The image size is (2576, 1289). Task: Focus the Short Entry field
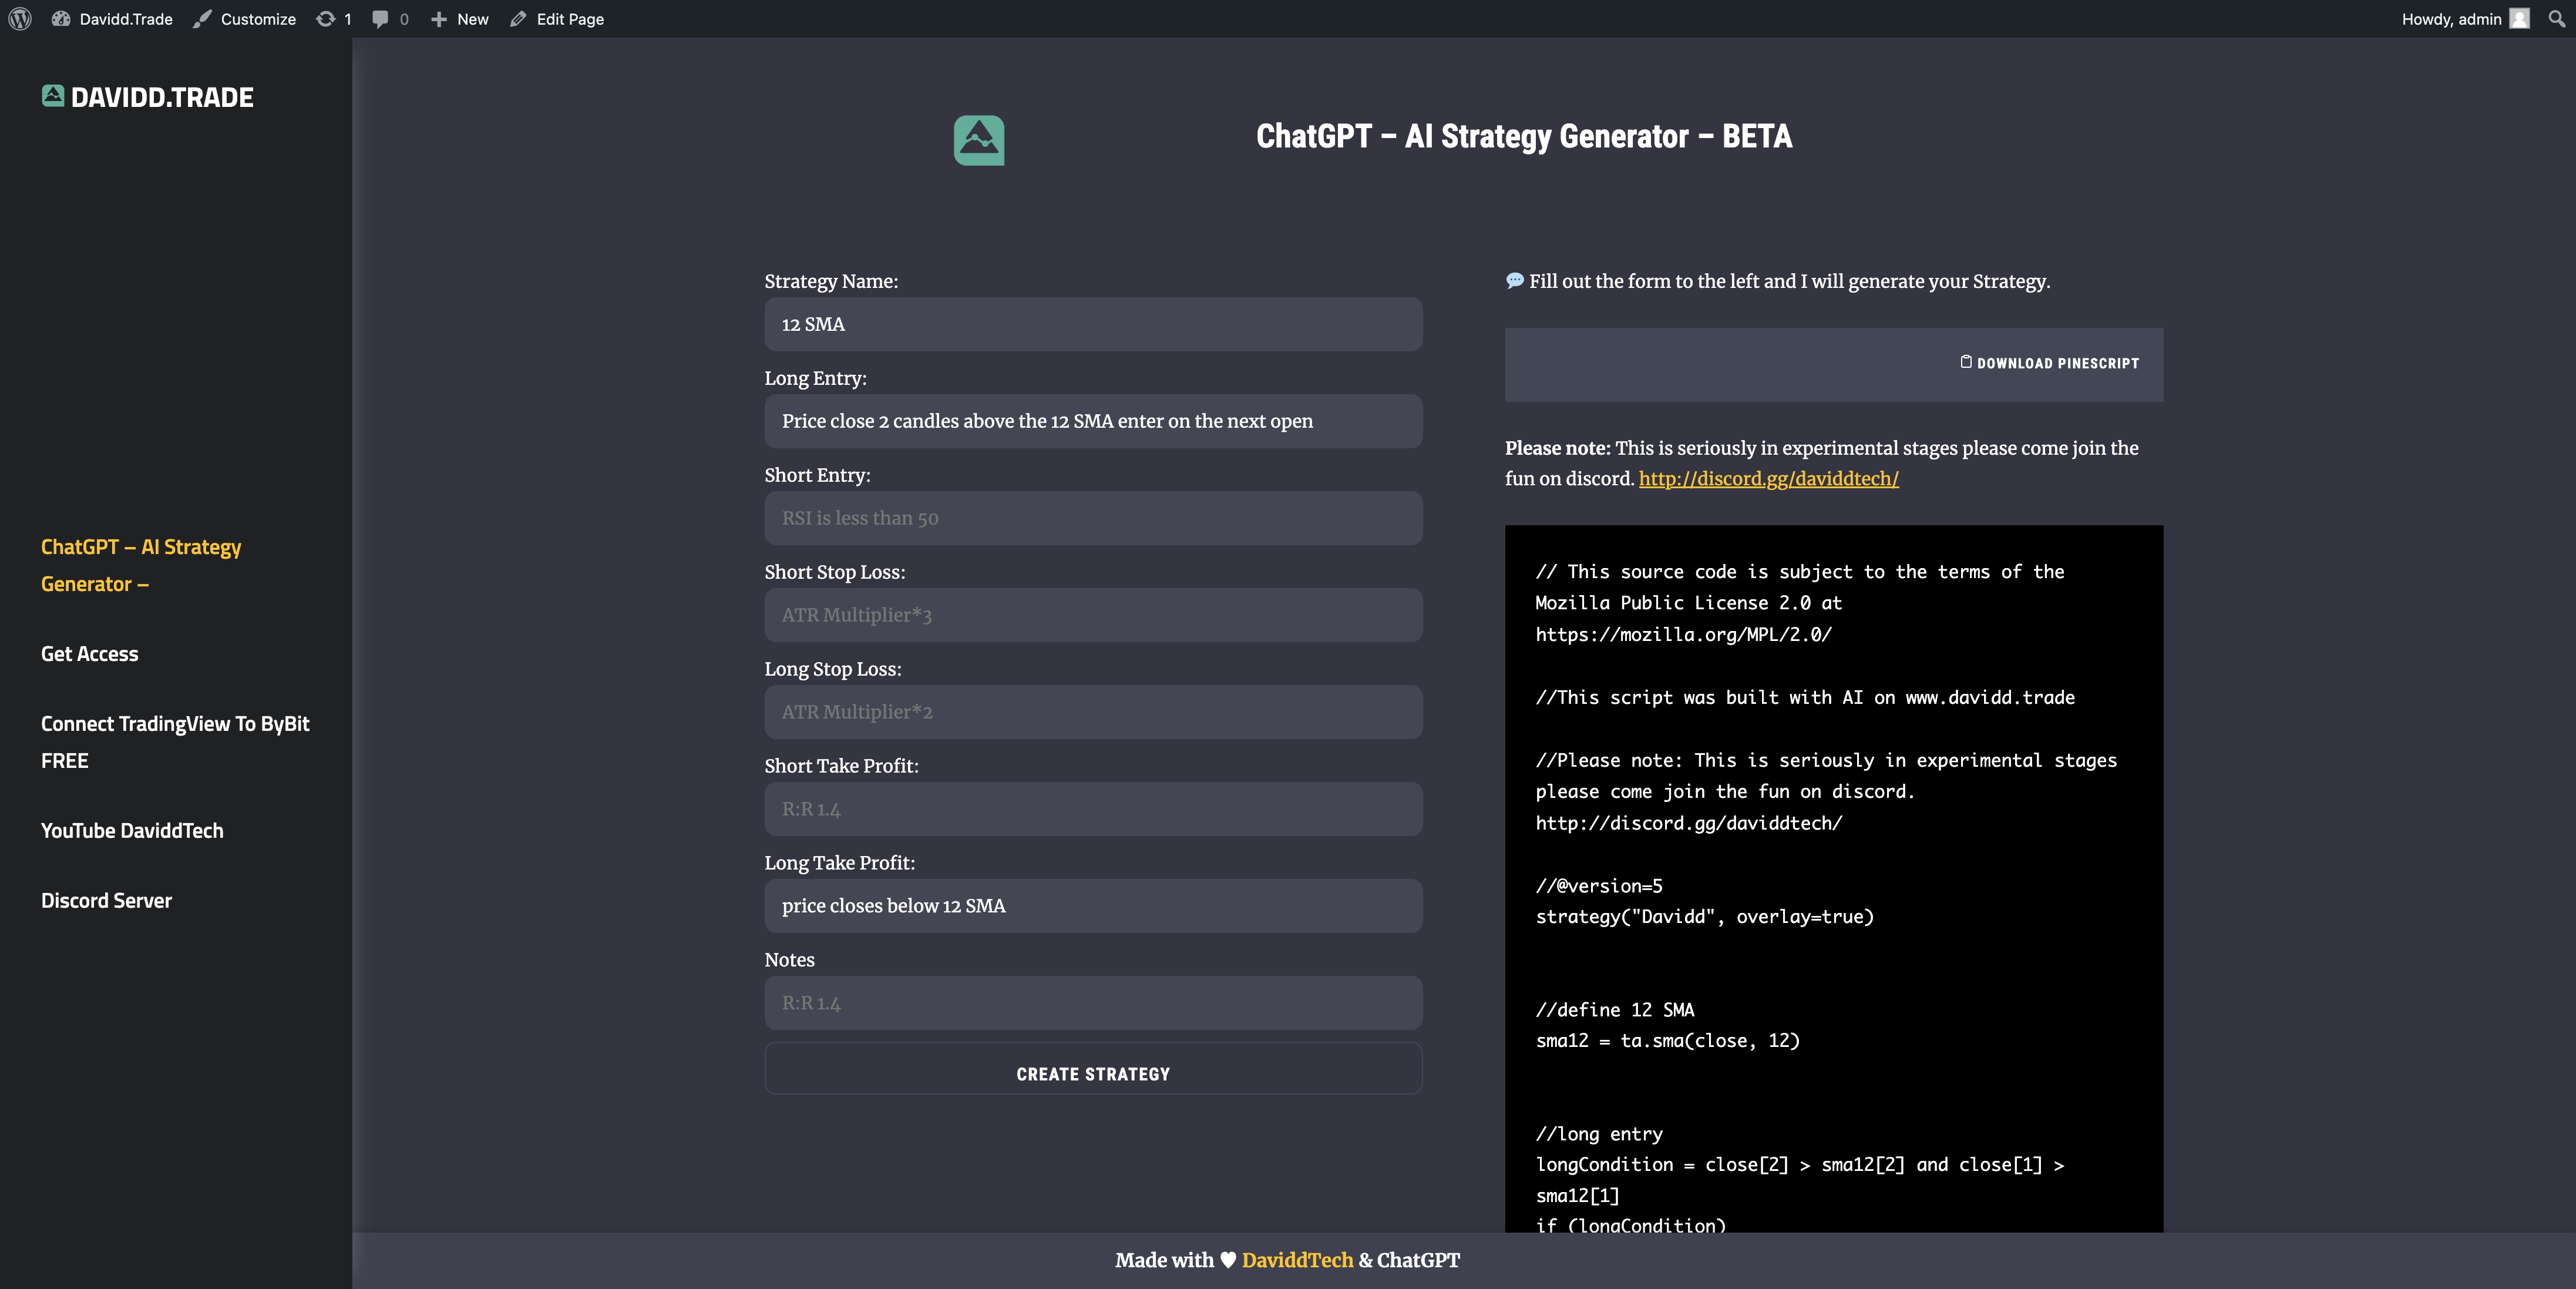coord(1093,518)
